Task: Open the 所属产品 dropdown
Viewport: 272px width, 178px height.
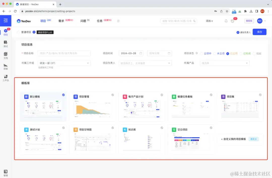Action: (225, 63)
